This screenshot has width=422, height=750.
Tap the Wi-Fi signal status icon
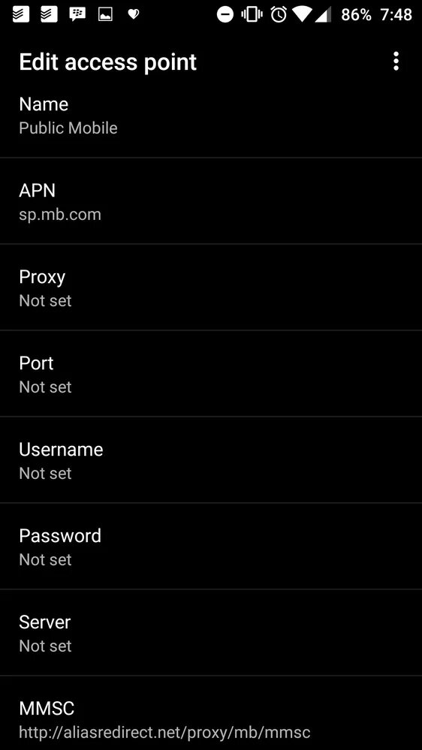point(302,14)
